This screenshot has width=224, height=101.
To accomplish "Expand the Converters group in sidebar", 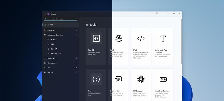I will (x=61, y=30).
